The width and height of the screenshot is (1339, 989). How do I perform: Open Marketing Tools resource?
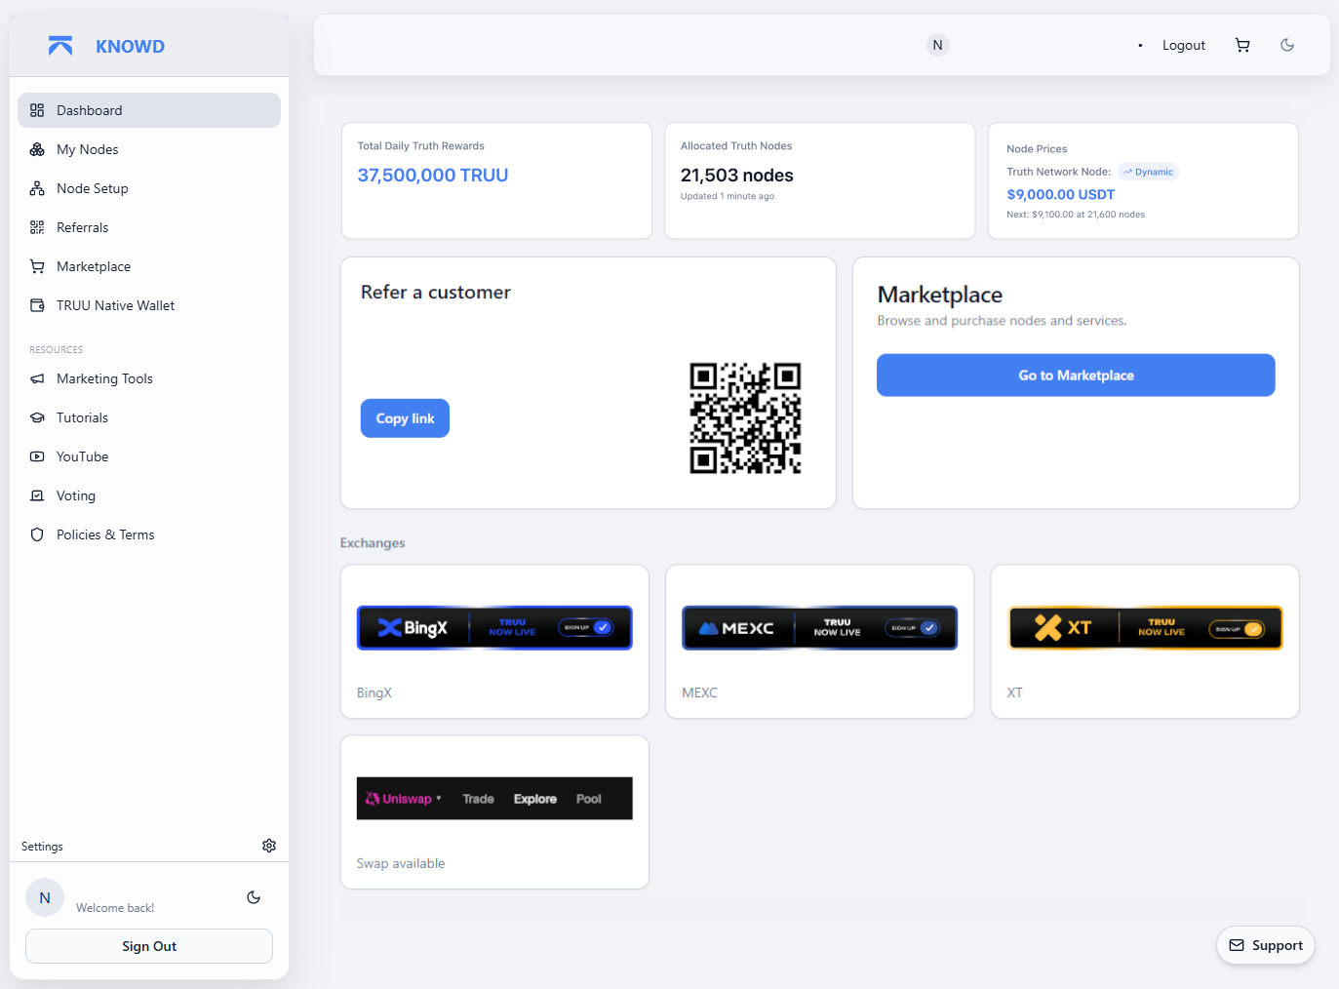(149, 378)
